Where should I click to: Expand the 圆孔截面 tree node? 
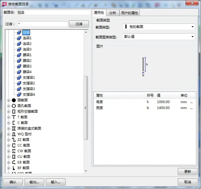pyautogui.click(x=8, y=106)
